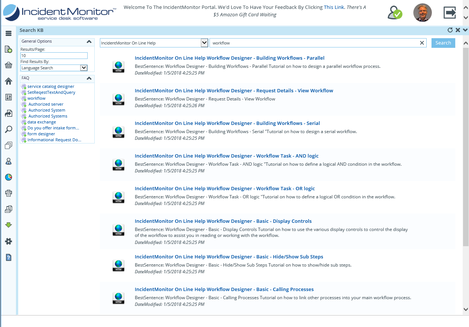Image resolution: width=469 pixels, height=327 pixels.
Task: Select FAQ item Do you offer intake form
Action: [53, 128]
